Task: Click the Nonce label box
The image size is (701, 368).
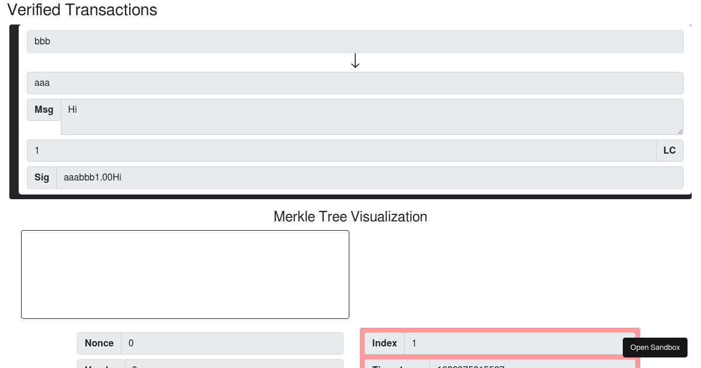Action: 99,343
